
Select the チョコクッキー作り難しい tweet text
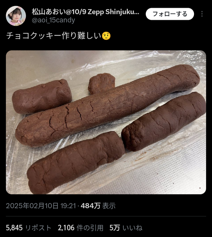click(54, 36)
